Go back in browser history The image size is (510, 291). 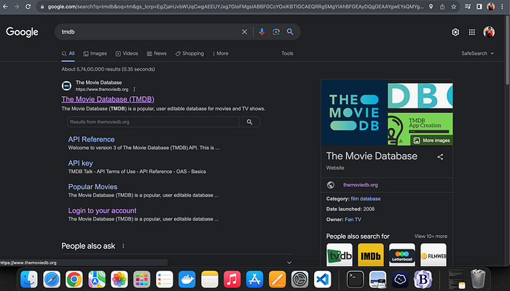pos(5,7)
